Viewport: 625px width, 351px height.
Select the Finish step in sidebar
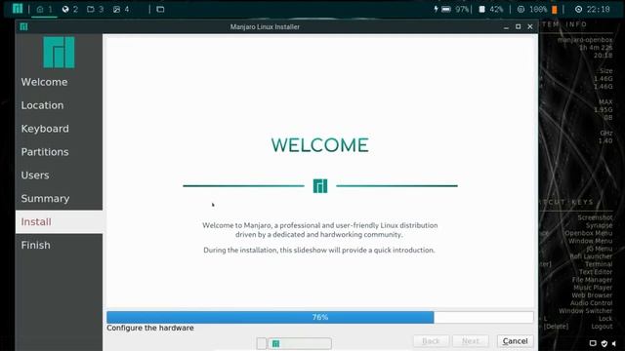pos(59,245)
